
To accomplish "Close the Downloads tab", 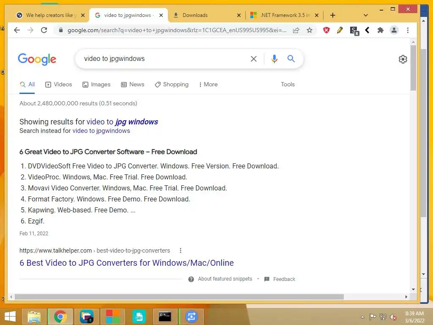I will [239, 15].
